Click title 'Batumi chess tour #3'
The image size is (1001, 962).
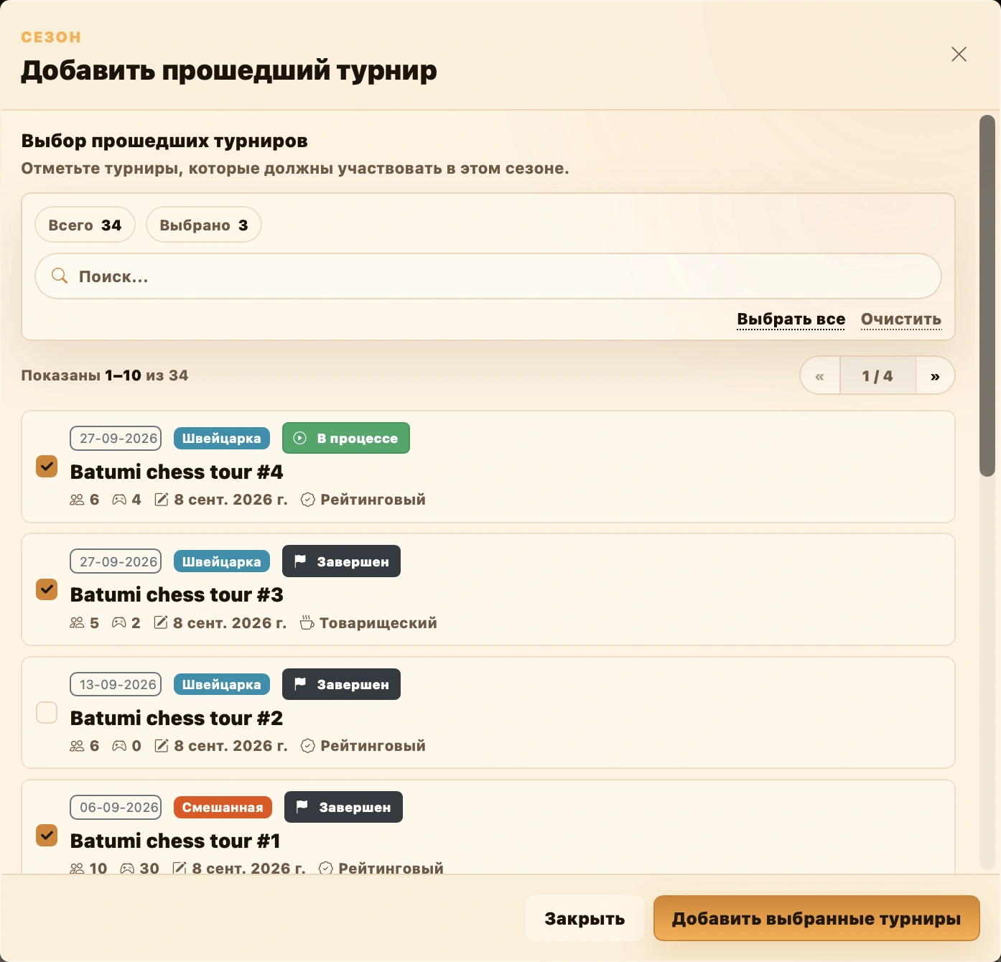pos(177,594)
